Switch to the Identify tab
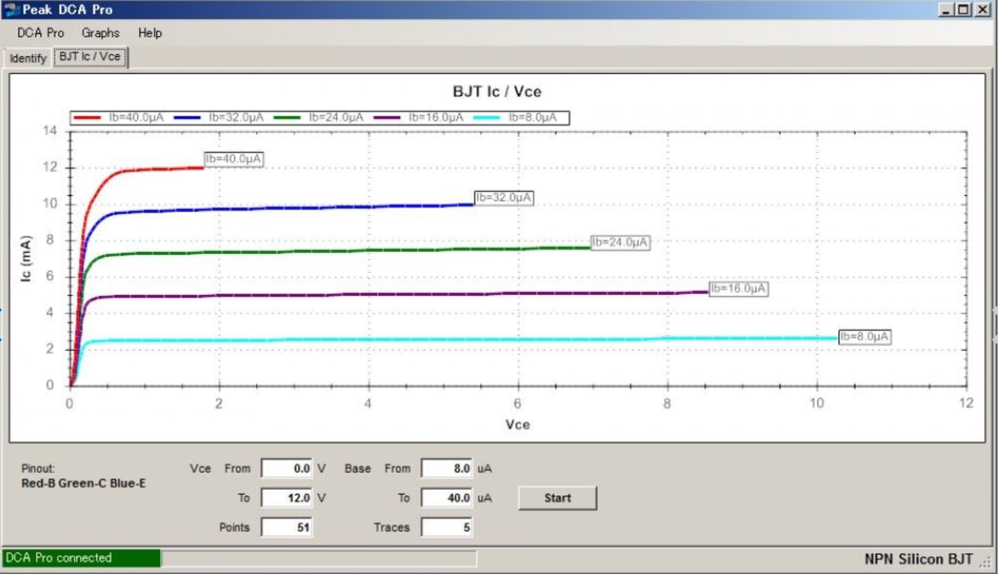998x574 pixels. (x=28, y=58)
